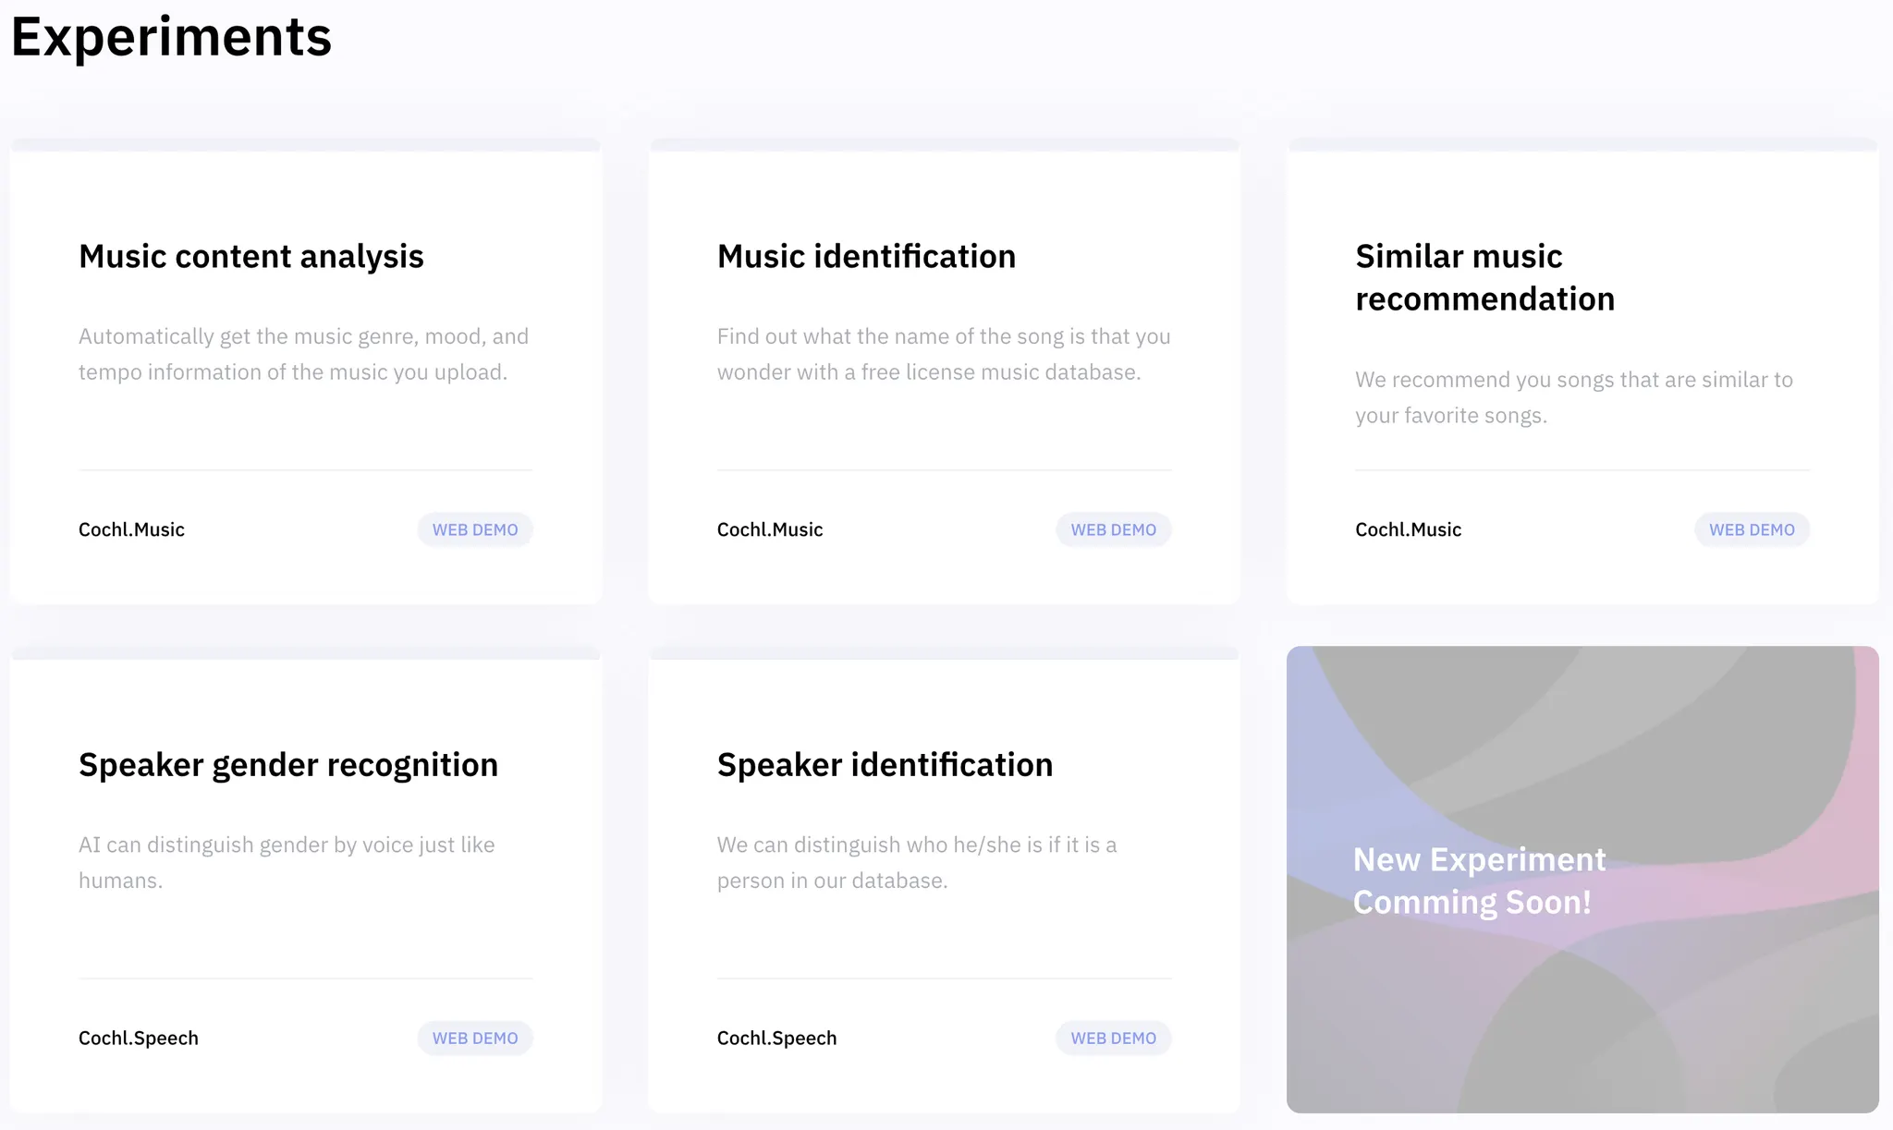Select the Speaker identification heading
The image size is (1893, 1130).
[885, 764]
